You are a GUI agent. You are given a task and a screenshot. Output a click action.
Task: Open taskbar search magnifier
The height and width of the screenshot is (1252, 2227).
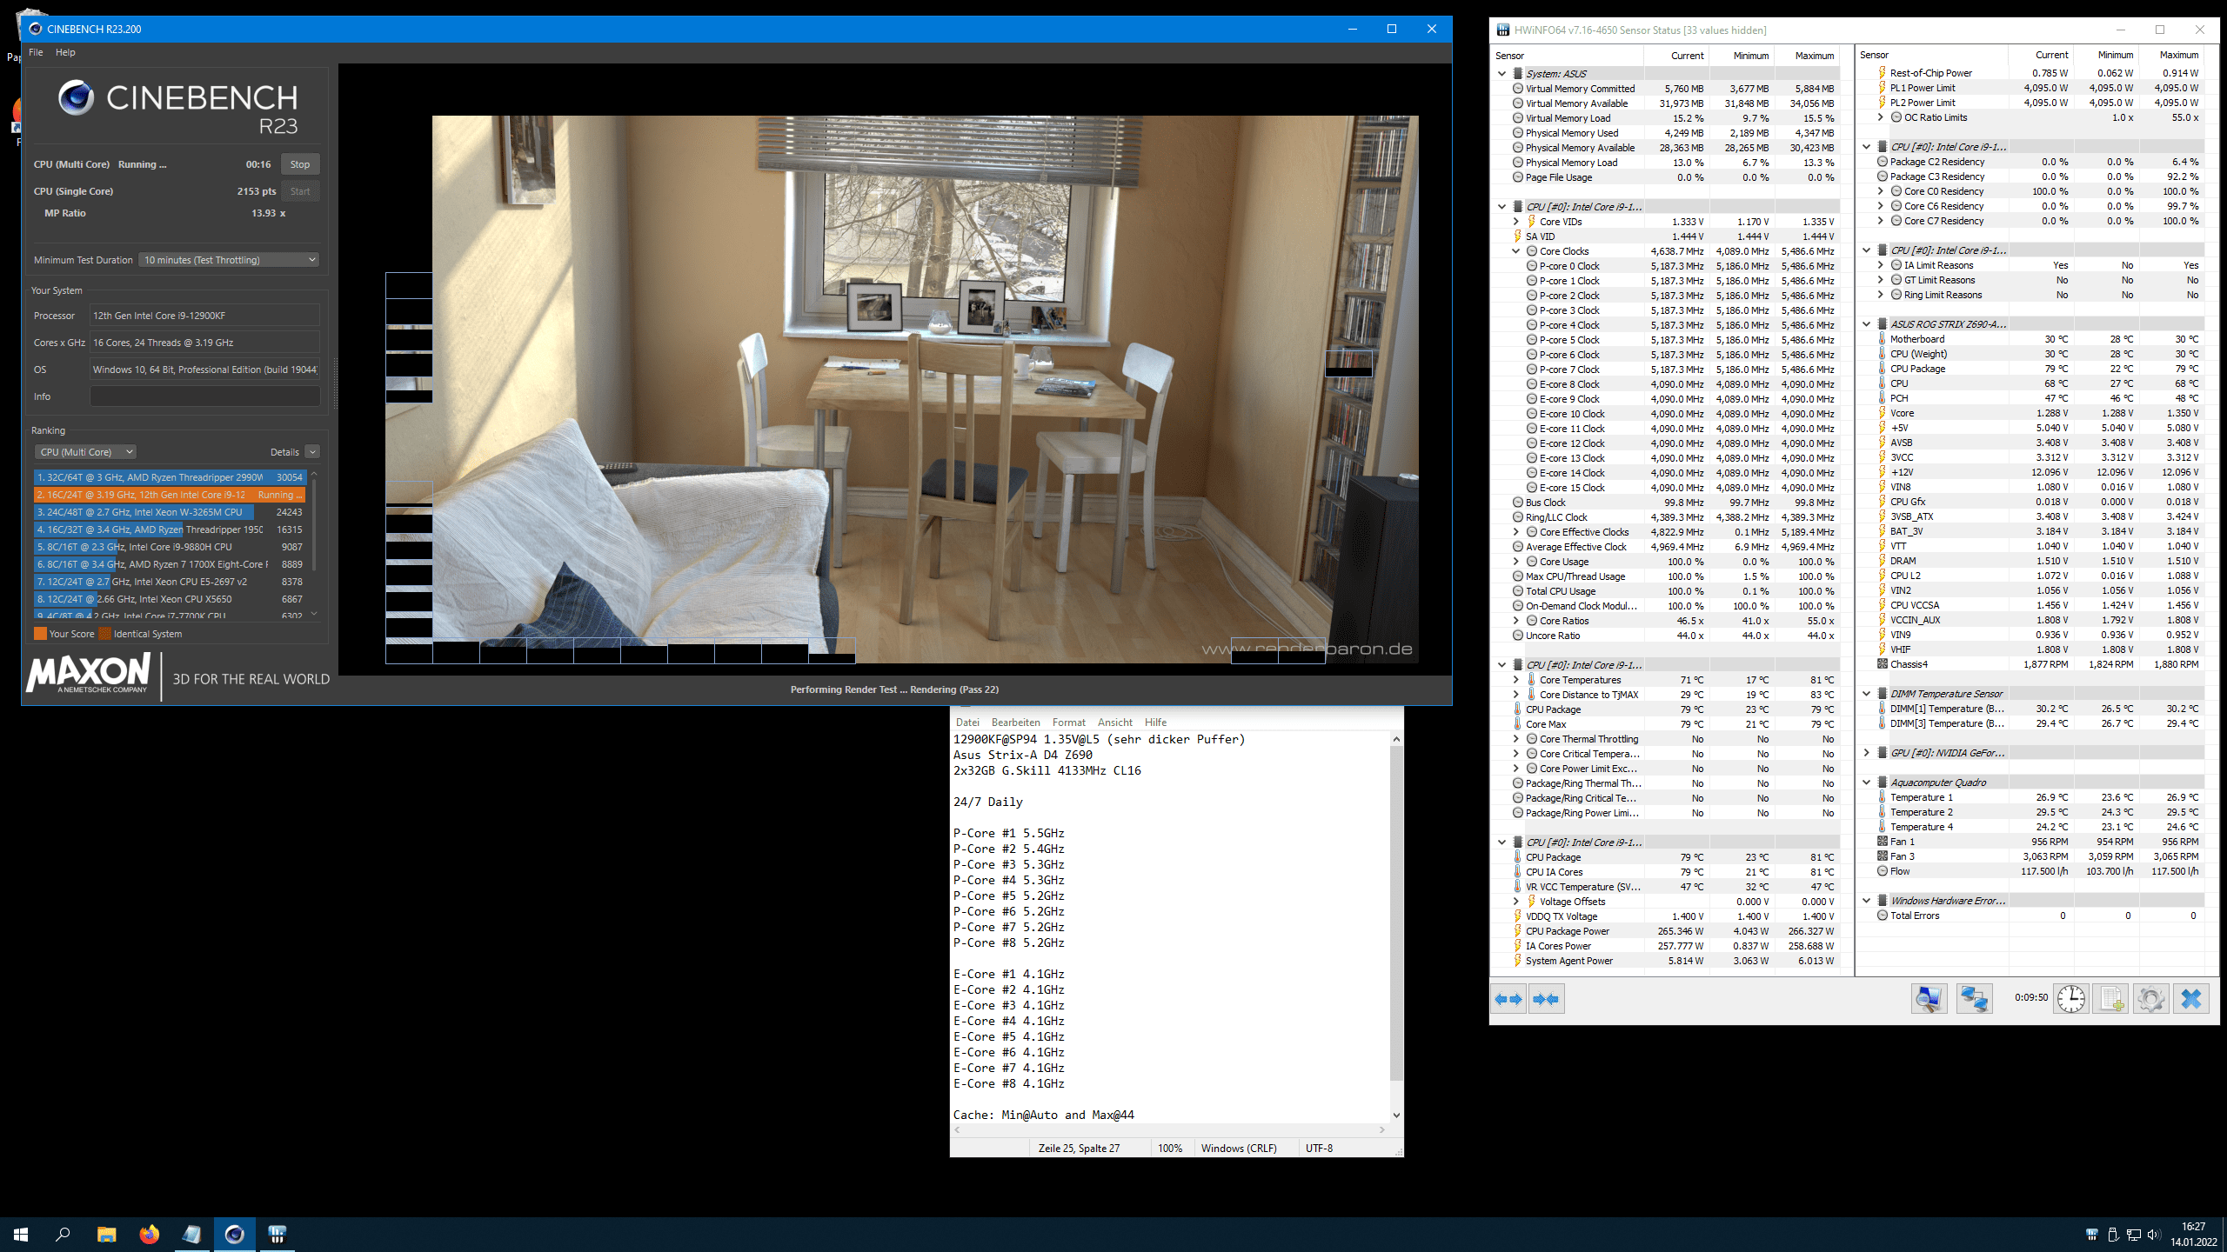coord(63,1234)
